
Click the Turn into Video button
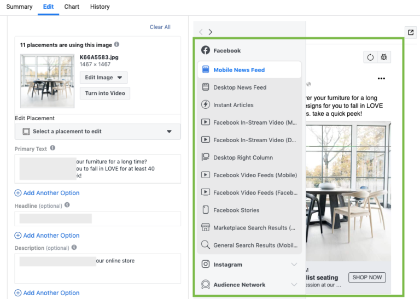[105, 93]
